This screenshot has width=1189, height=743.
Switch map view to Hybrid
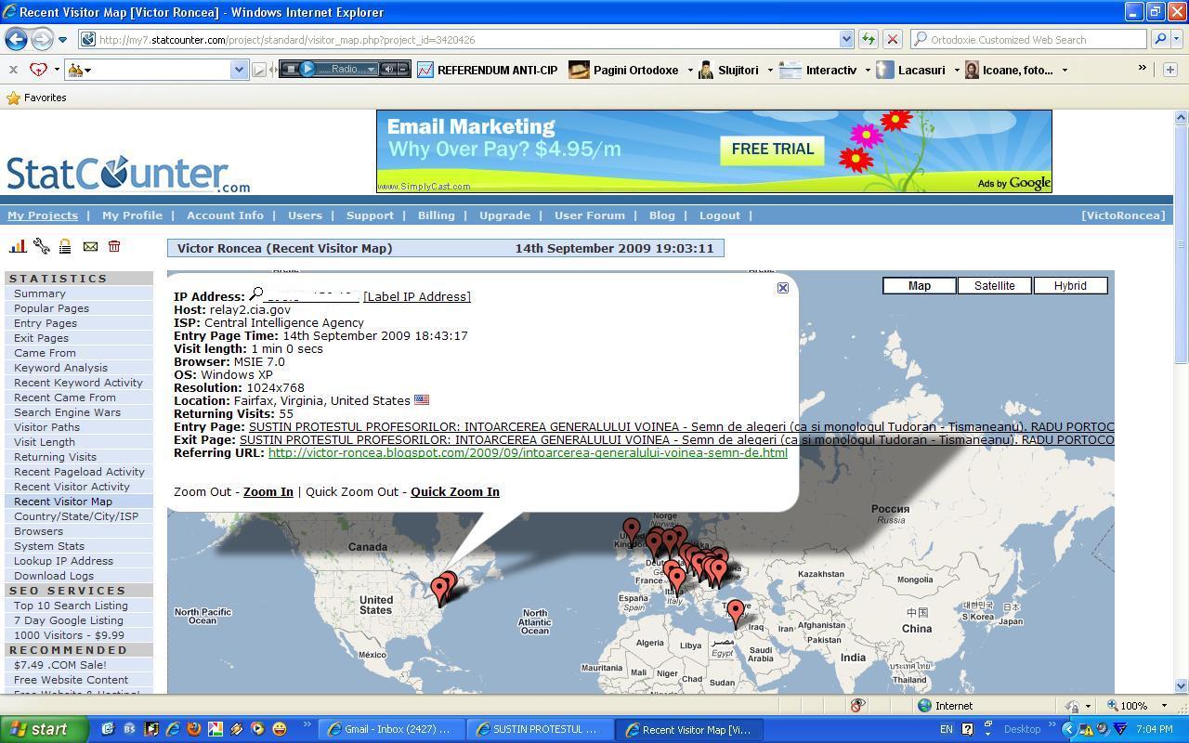1070,285
